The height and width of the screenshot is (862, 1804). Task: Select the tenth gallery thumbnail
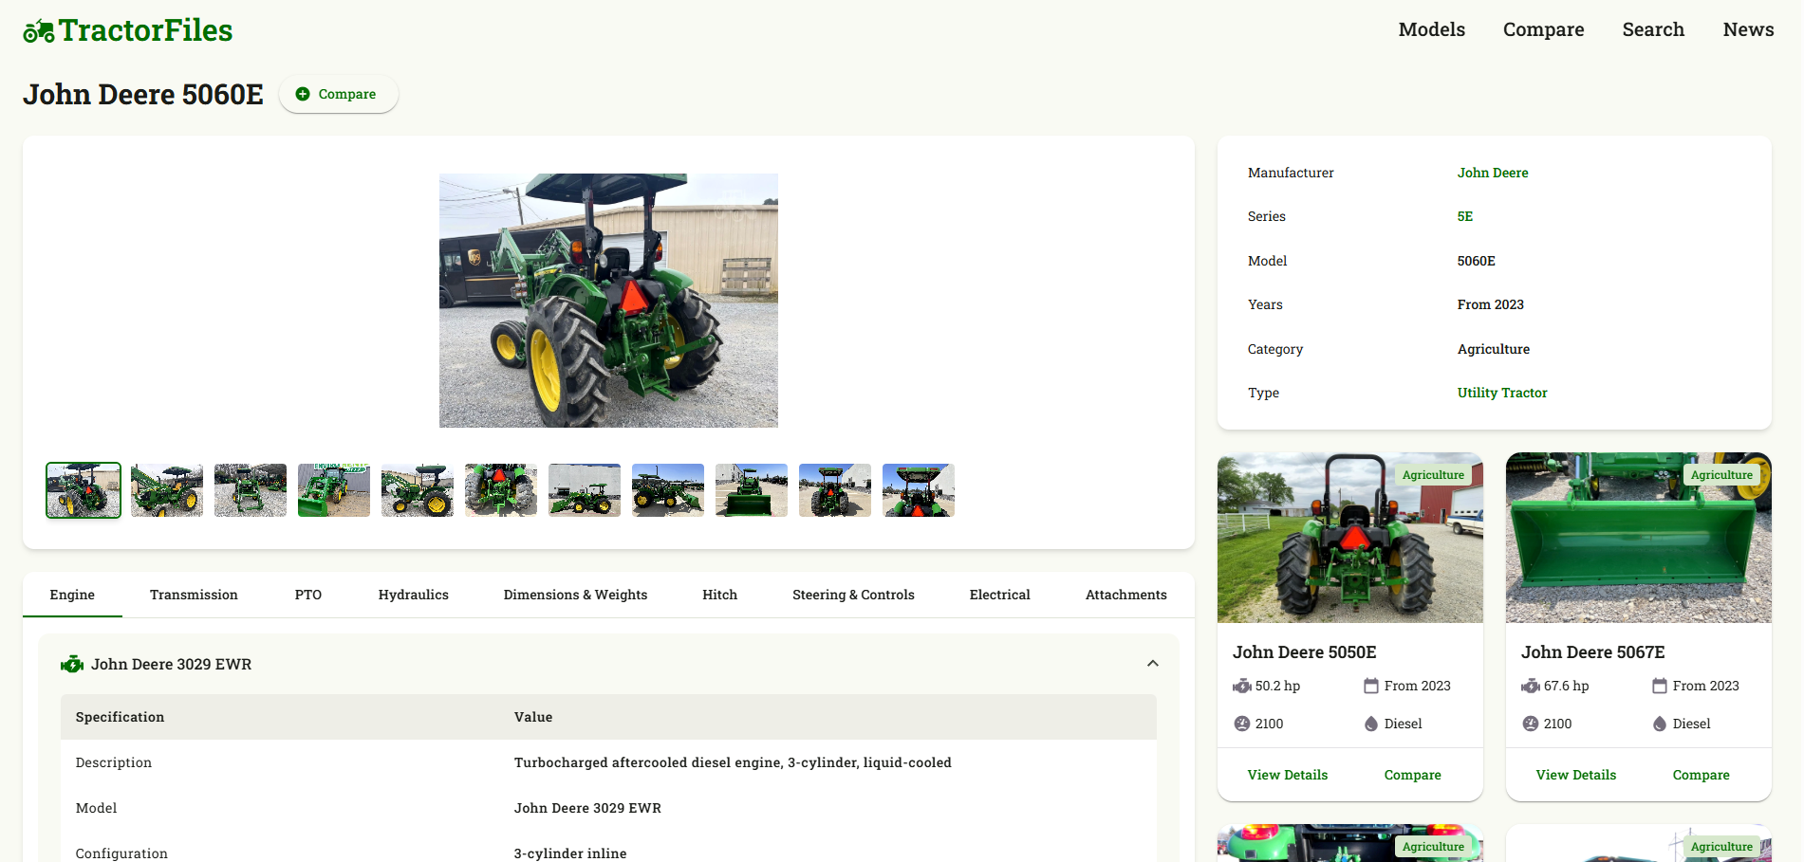(835, 490)
